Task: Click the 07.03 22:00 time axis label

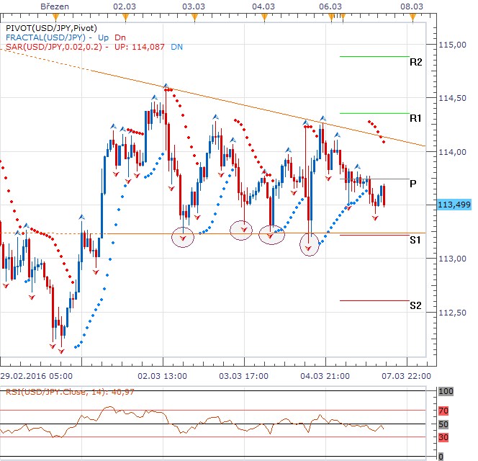Action: coord(407,375)
